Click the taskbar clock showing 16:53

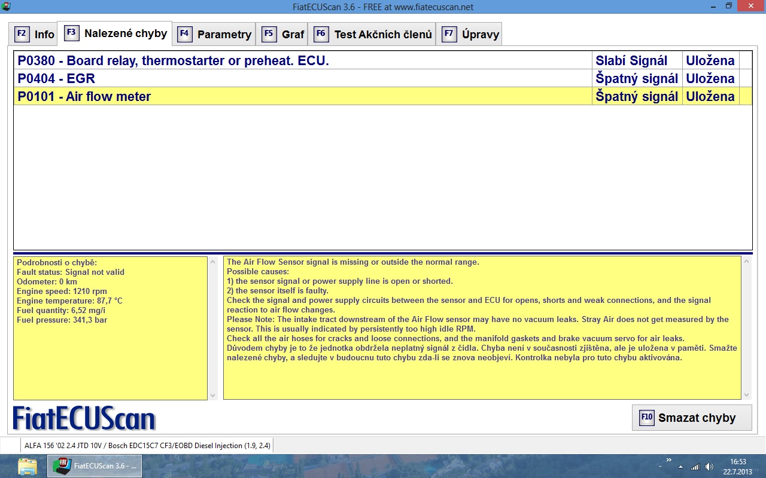pos(738,466)
